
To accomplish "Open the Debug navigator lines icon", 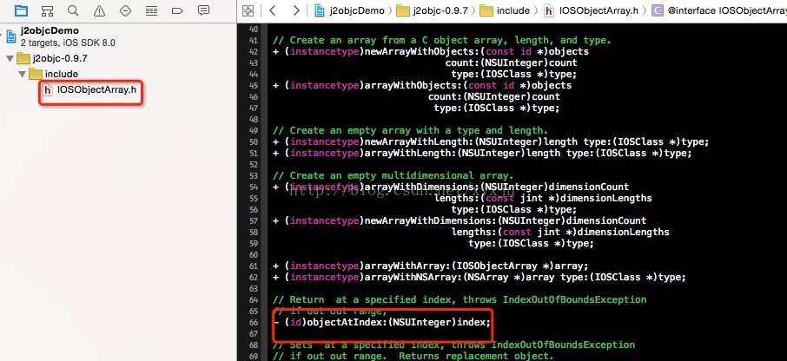I will click(151, 10).
